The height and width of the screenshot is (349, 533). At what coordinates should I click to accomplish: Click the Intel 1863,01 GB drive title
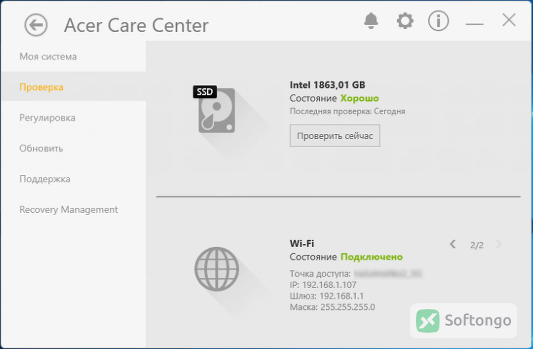tap(327, 85)
